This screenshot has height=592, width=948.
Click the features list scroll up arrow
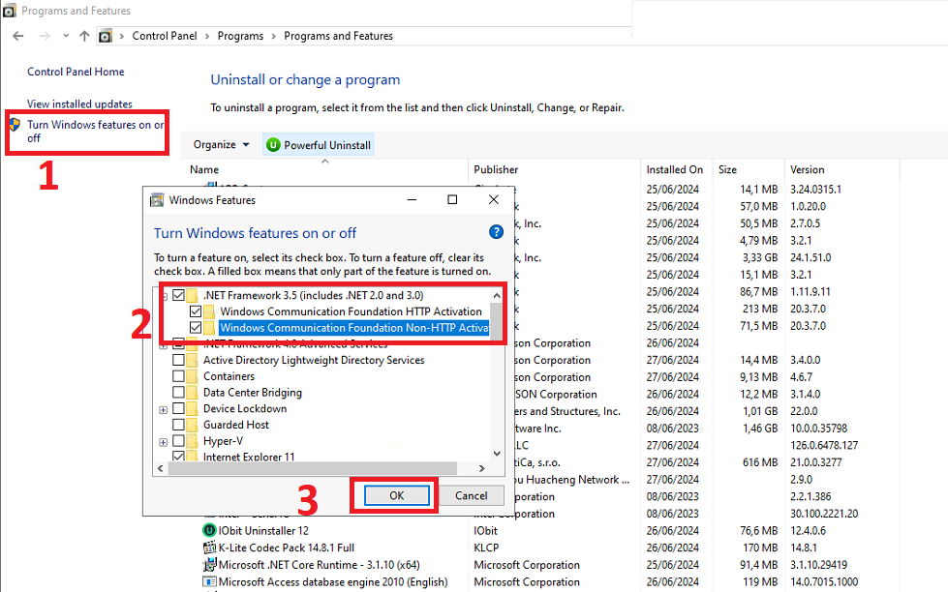coord(497,295)
